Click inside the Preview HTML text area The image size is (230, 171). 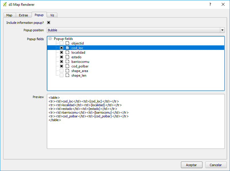(x=135, y=132)
